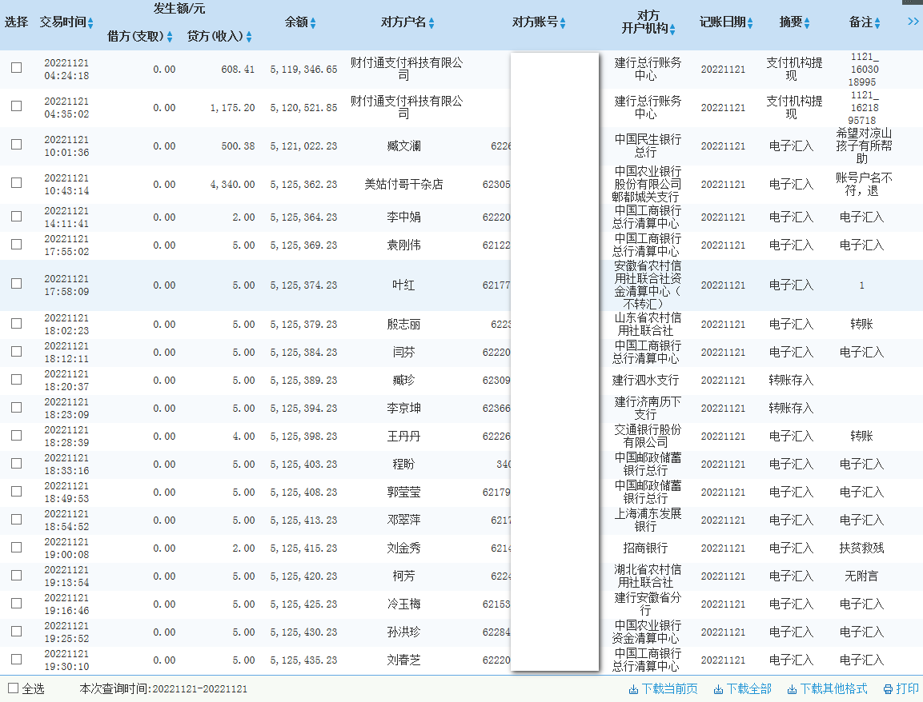923x702 pixels.
Task: Click balance value 5,119,346.65
Action: click(303, 70)
